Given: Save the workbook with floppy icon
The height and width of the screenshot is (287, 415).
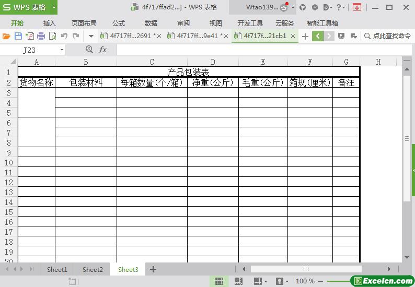Looking at the screenshot, I should 18,36.
